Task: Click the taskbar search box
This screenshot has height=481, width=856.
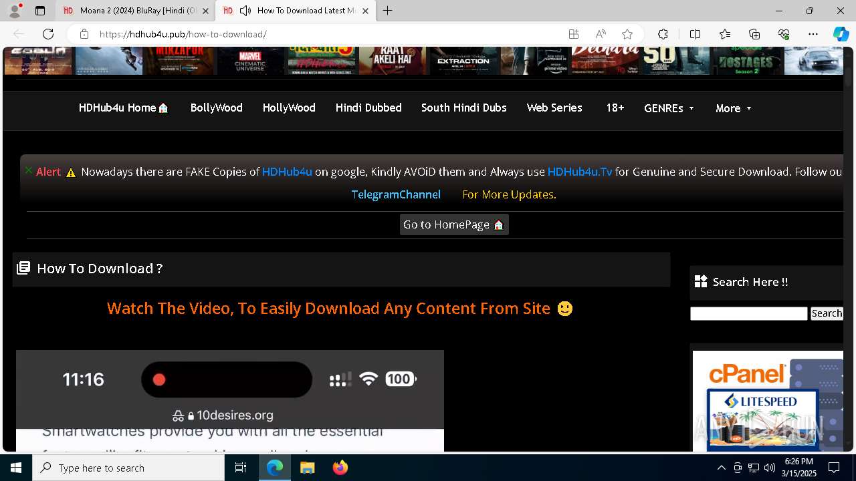Action: coord(128,468)
